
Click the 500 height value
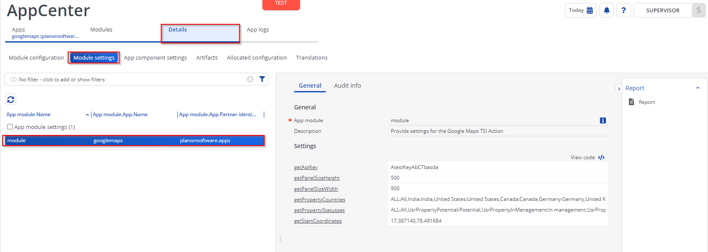[498, 178]
